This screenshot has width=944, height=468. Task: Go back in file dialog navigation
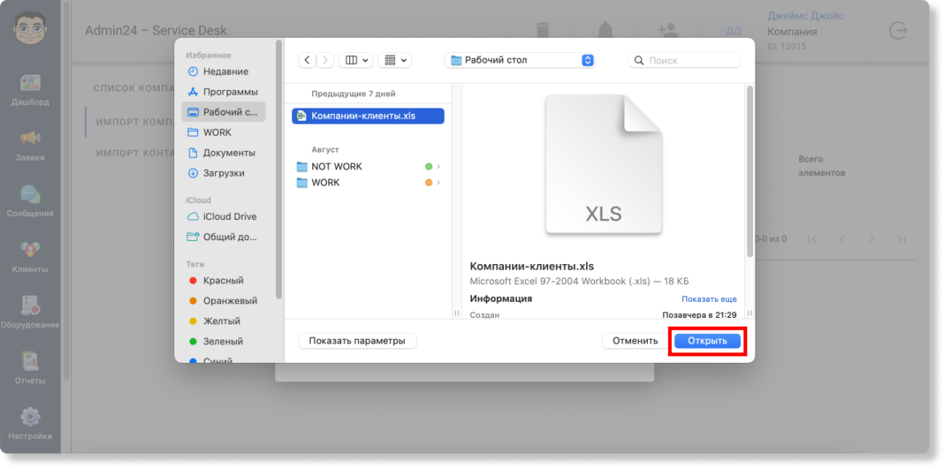(307, 60)
